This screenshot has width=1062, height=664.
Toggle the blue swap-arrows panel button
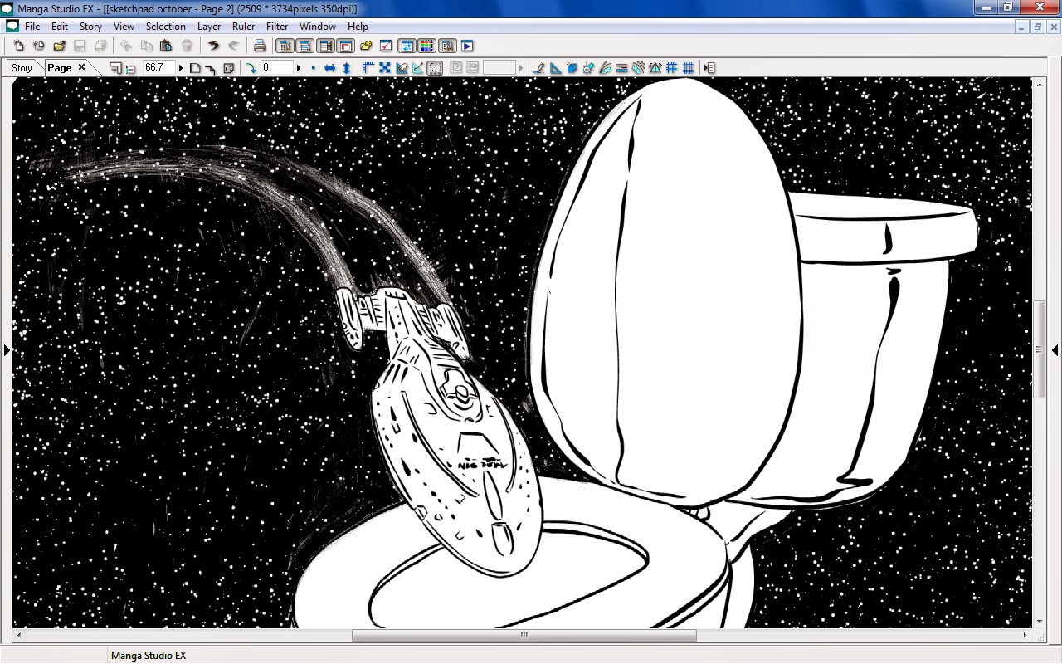[407, 46]
